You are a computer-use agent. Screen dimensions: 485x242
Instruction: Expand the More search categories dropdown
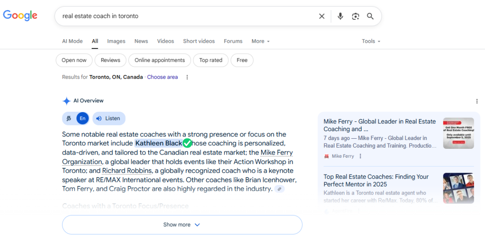coord(260,41)
